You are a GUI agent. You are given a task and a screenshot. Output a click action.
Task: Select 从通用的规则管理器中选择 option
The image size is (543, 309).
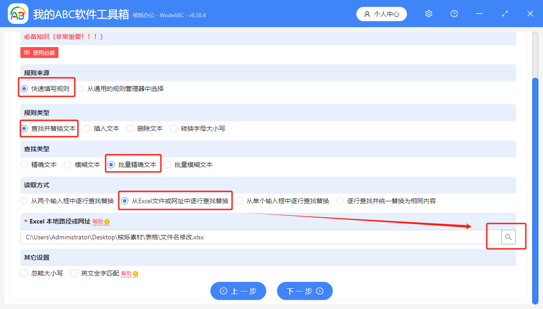point(80,89)
